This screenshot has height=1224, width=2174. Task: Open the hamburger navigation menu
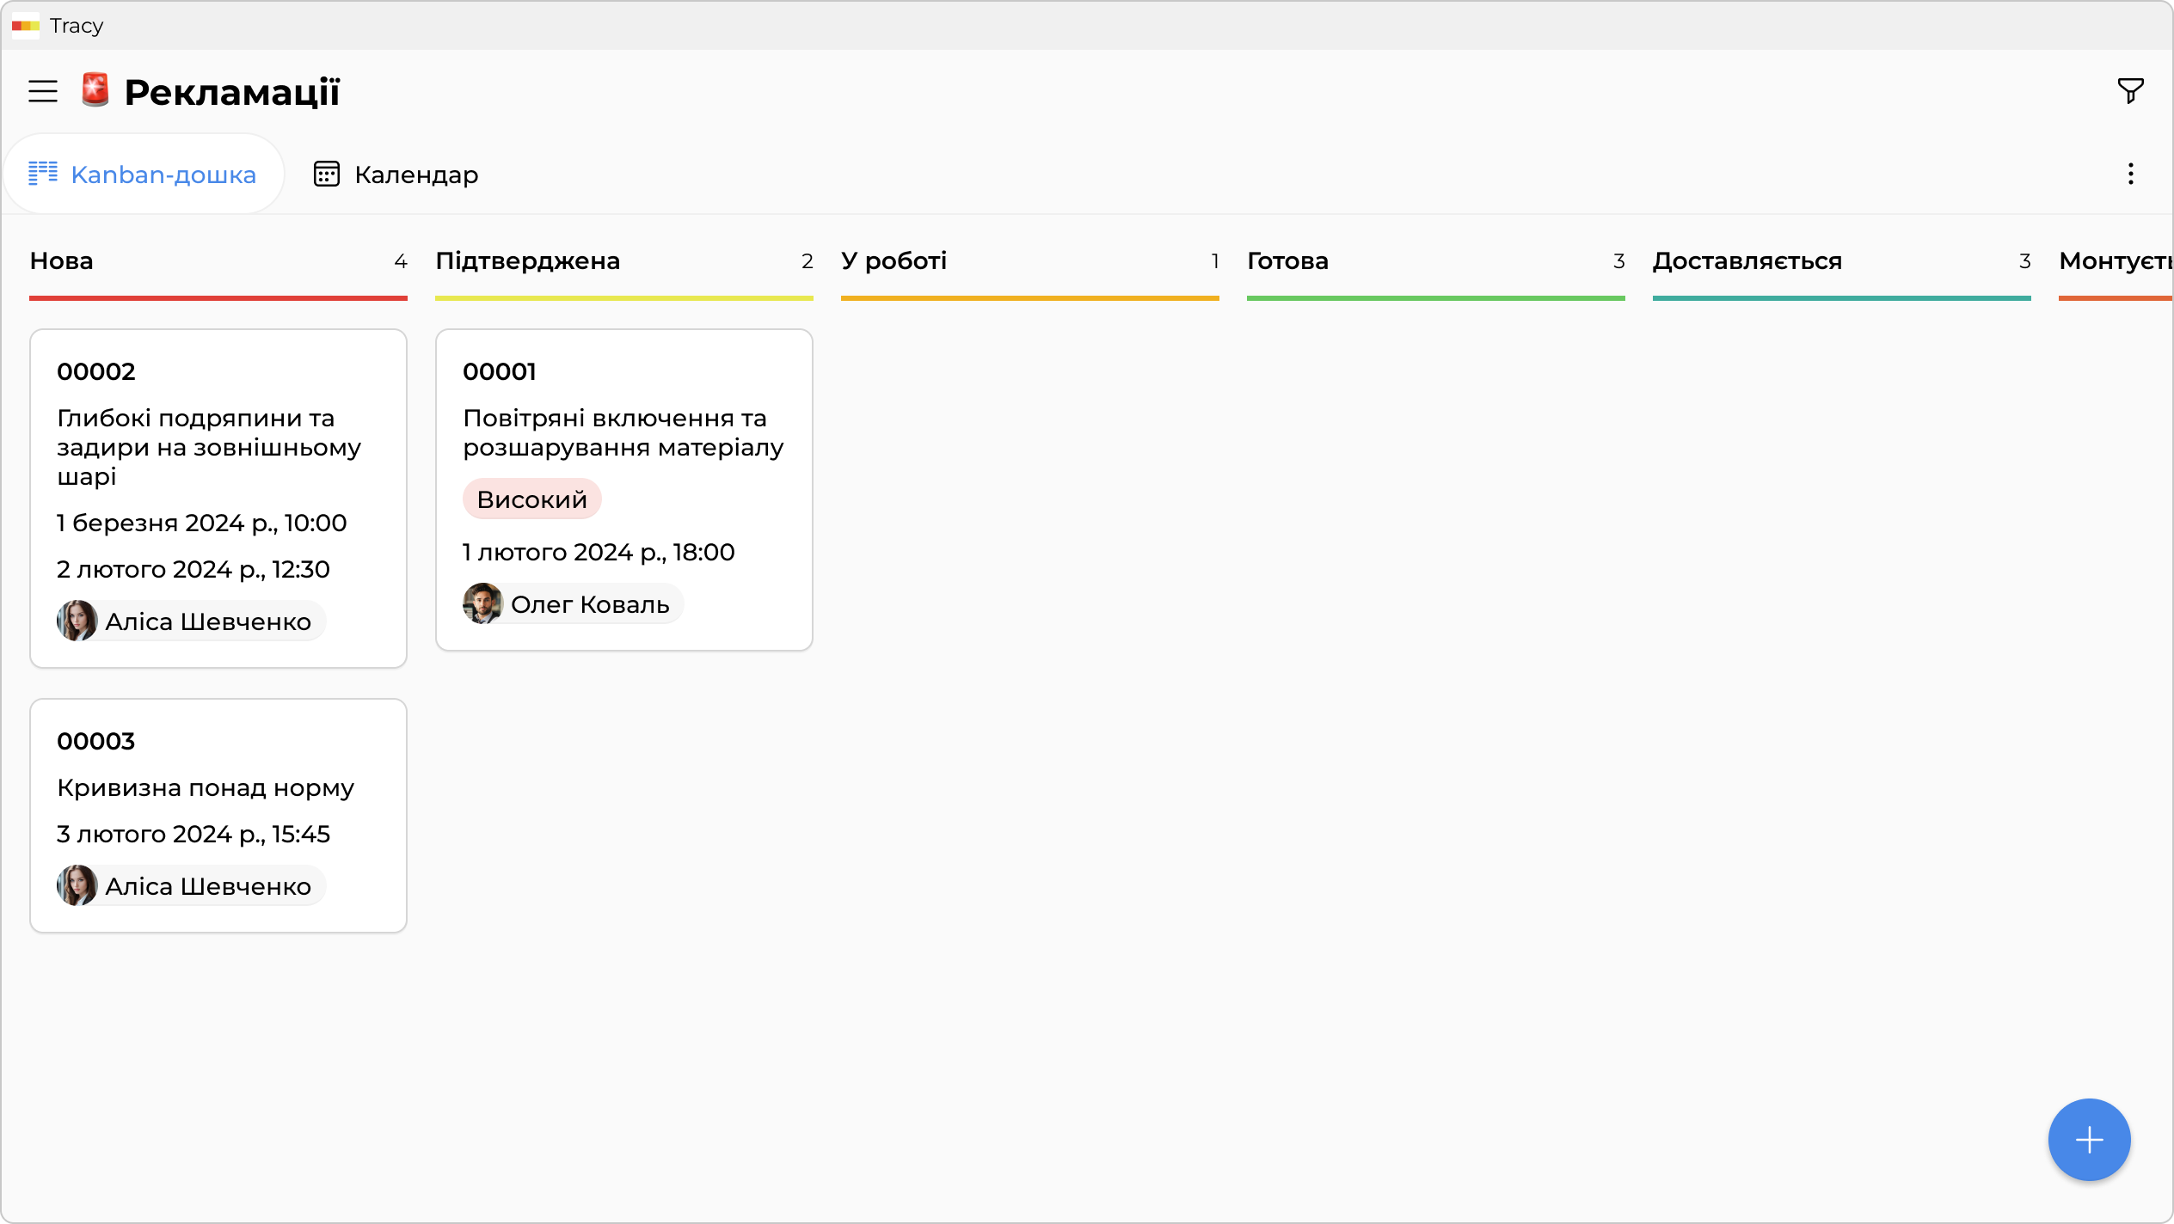coord(43,91)
